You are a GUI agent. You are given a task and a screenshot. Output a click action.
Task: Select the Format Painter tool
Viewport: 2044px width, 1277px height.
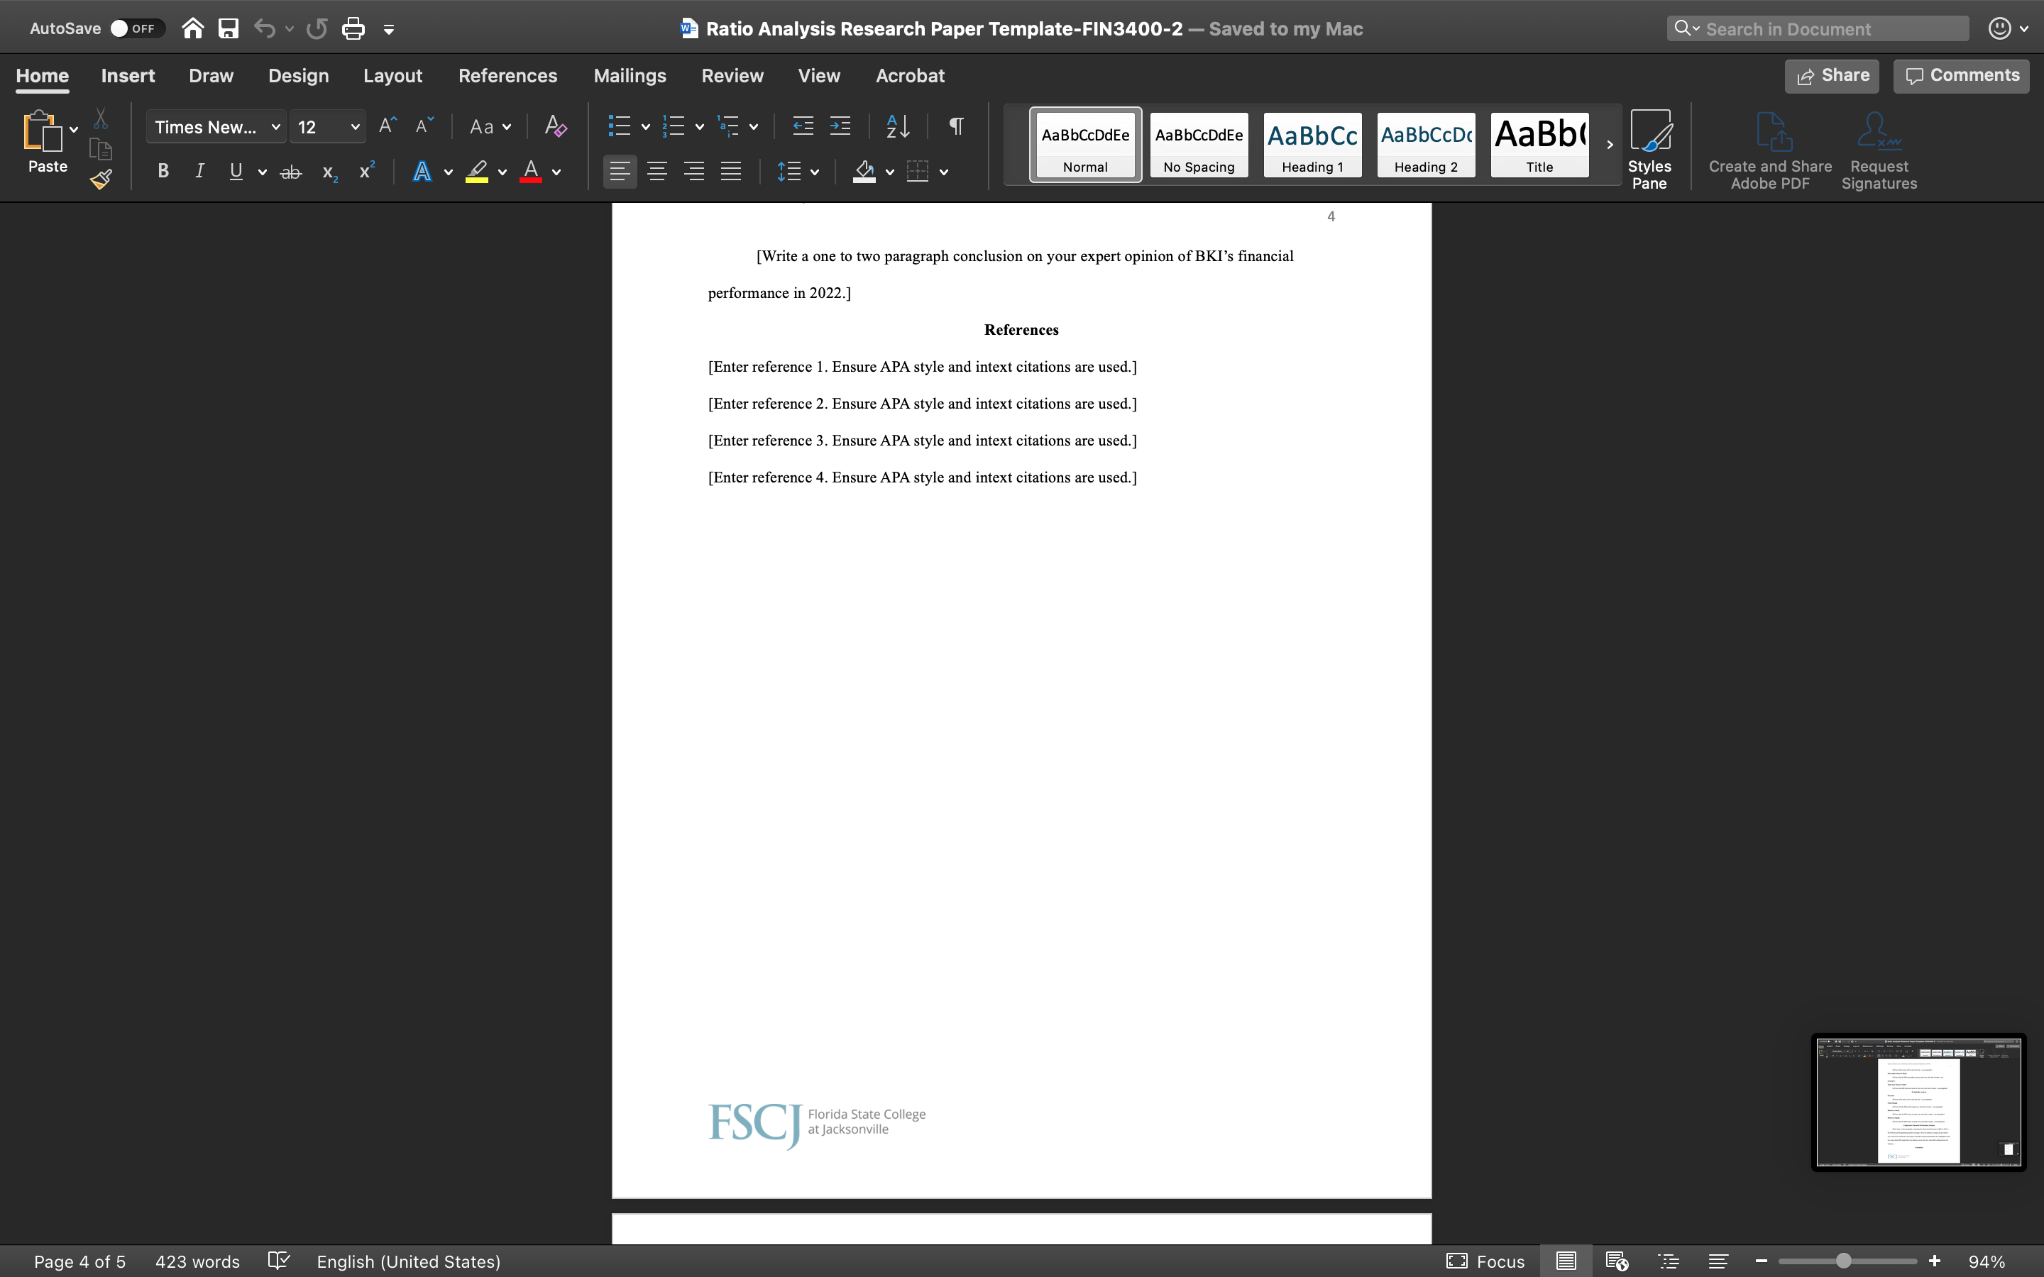point(99,178)
